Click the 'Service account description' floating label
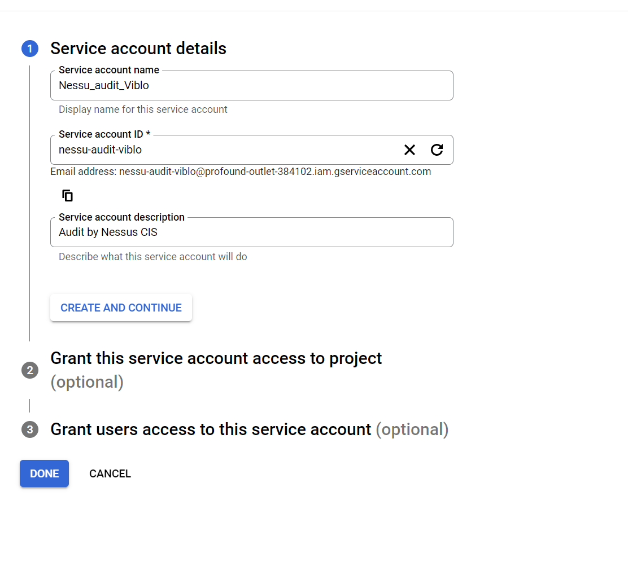628x566 pixels. (x=121, y=217)
